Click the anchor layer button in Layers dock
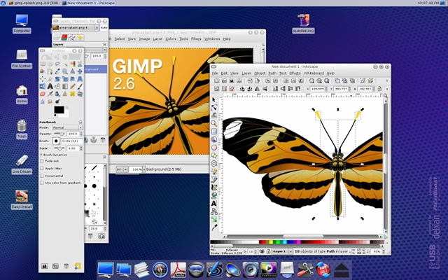448x280 pixels. click(x=94, y=140)
